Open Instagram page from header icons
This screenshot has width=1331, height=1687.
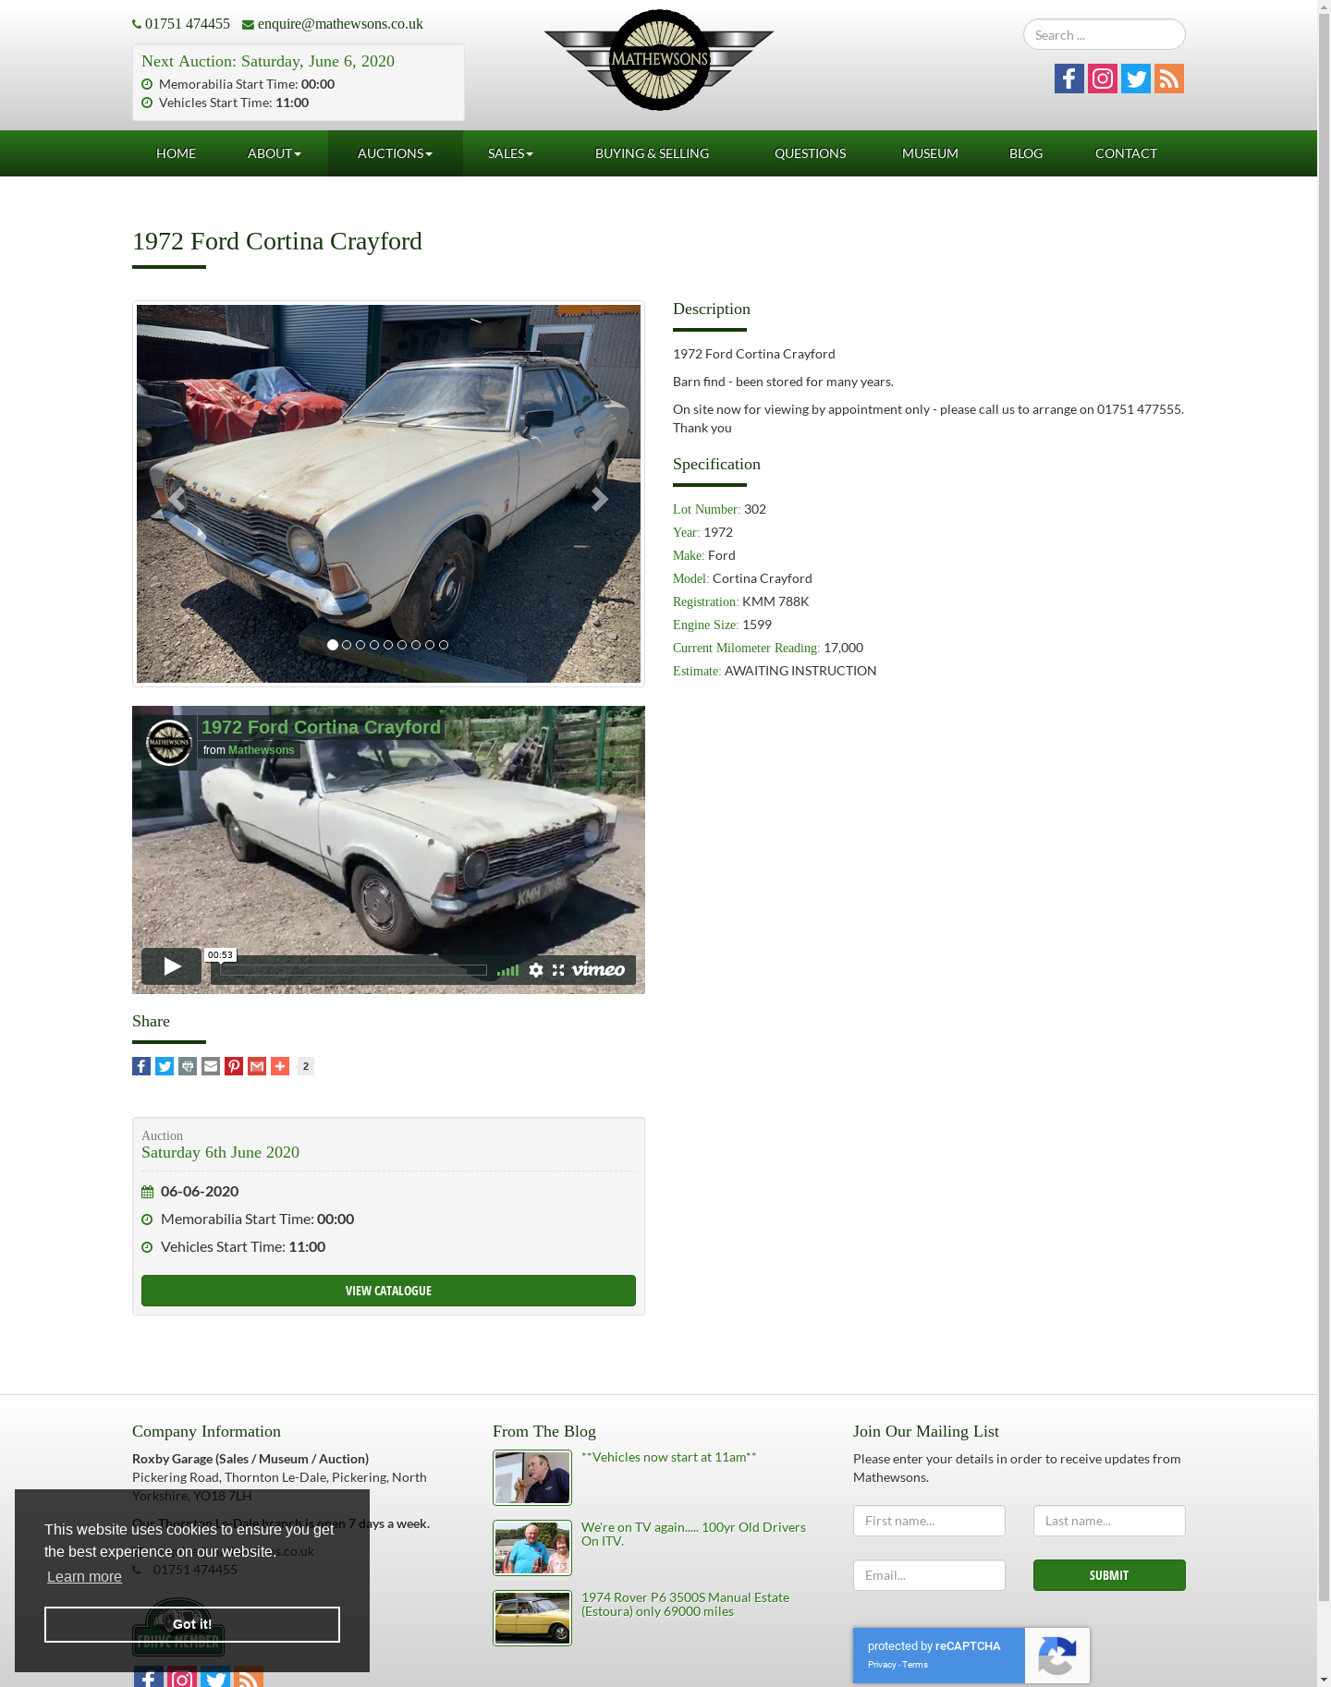pyautogui.click(x=1103, y=79)
